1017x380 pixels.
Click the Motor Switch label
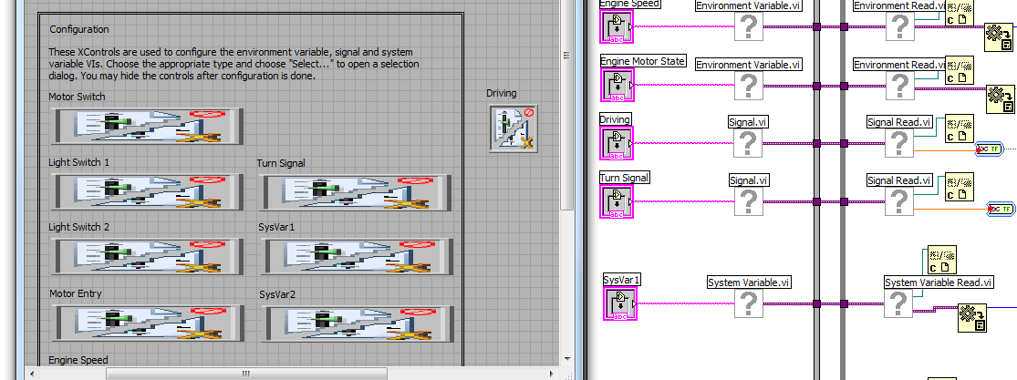point(77,97)
